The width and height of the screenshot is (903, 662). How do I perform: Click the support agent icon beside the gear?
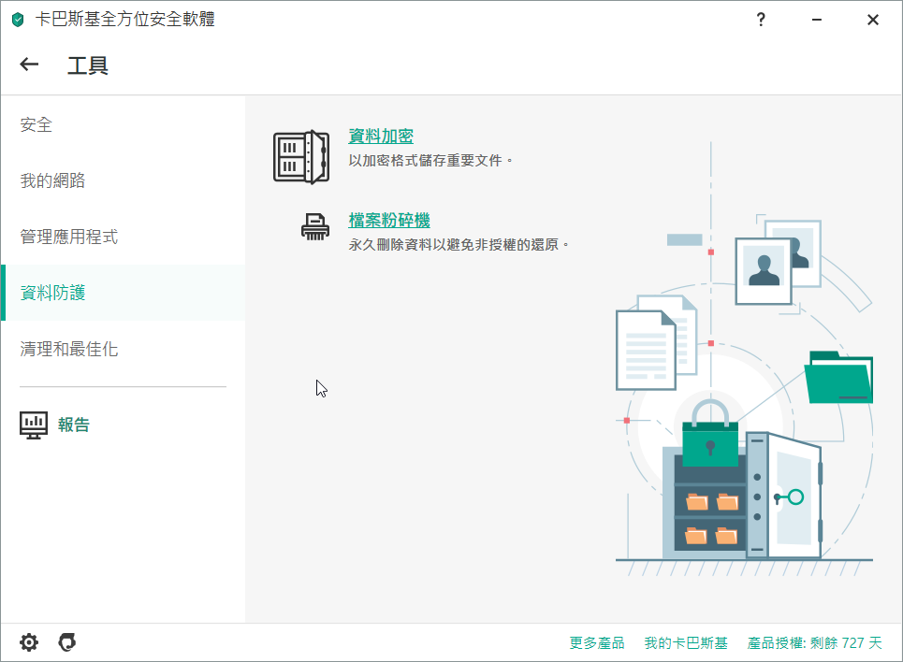(66, 642)
